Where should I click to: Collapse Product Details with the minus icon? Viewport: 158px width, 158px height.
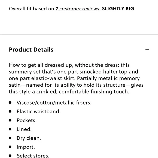click(x=147, y=49)
